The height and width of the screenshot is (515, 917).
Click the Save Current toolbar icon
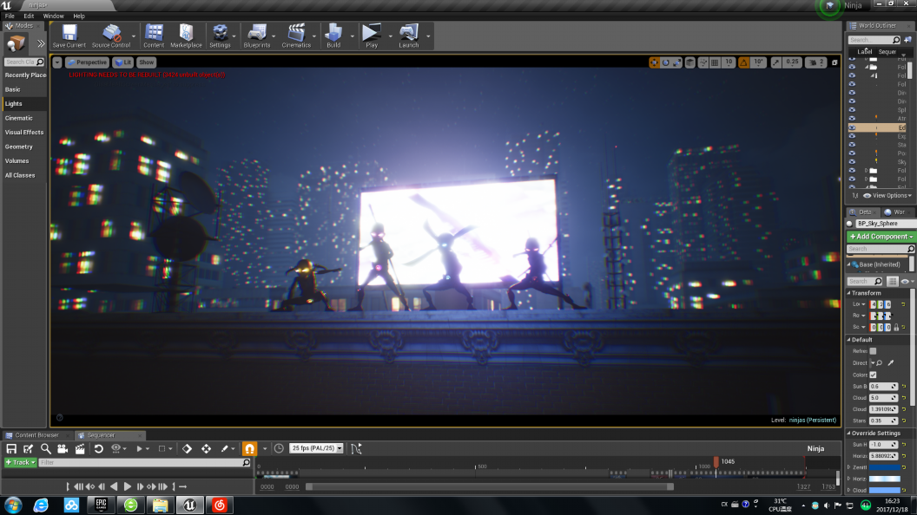(69, 36)
